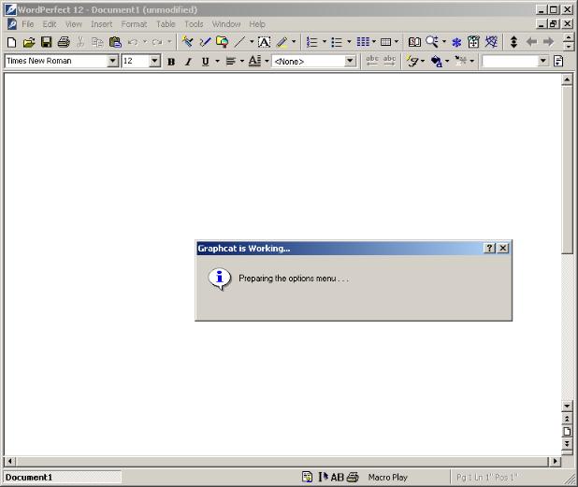Expand the zoom options arrow
578x487 pixels.
444,42
